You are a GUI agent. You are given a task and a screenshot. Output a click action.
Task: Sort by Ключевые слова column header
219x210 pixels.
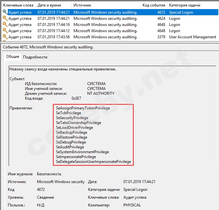(x=18, y=5)
